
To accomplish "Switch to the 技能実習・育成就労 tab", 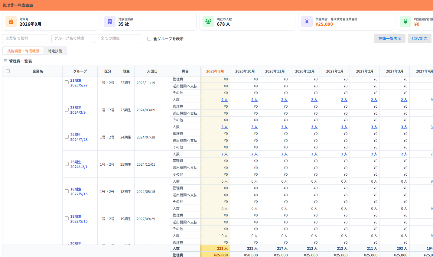I will tap(23, 51).
